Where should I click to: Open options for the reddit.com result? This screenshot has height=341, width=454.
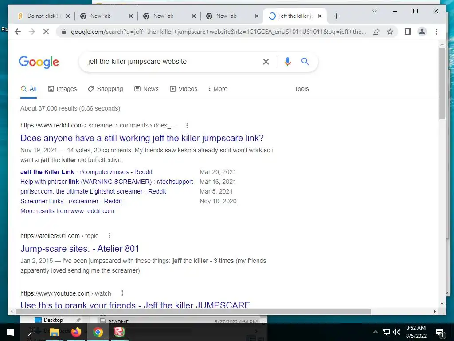pyautogui.click(x=187, y=125)
